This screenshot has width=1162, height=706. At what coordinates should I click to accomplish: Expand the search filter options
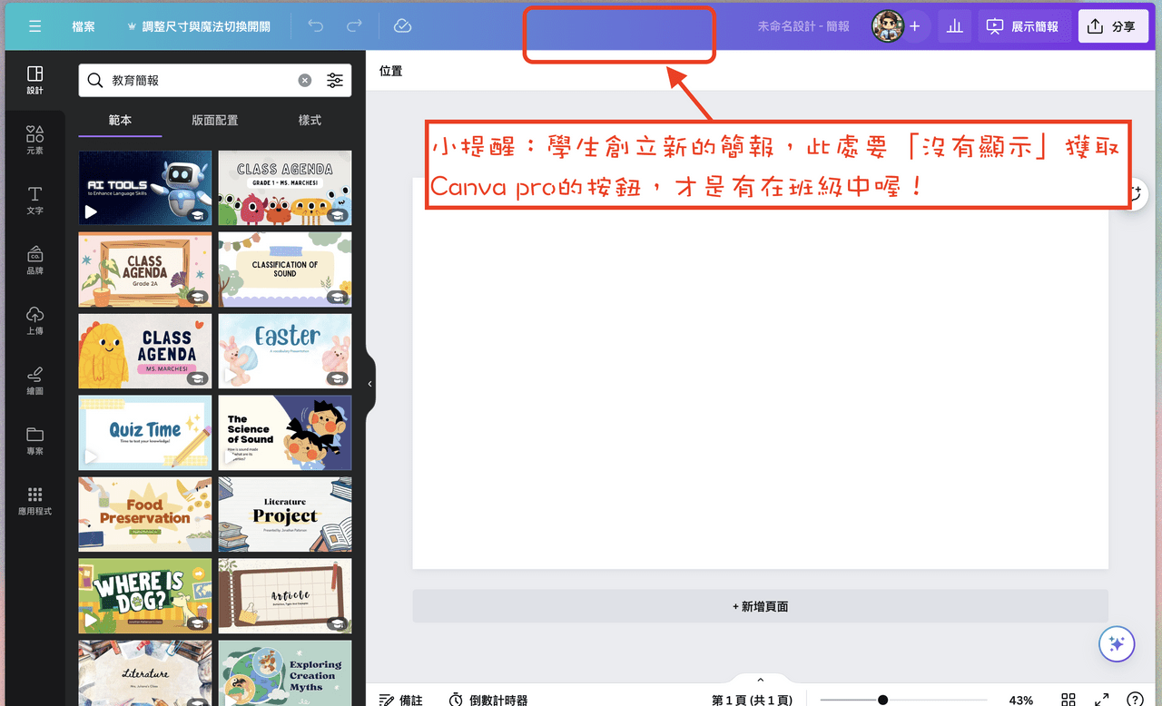point(334,80)
